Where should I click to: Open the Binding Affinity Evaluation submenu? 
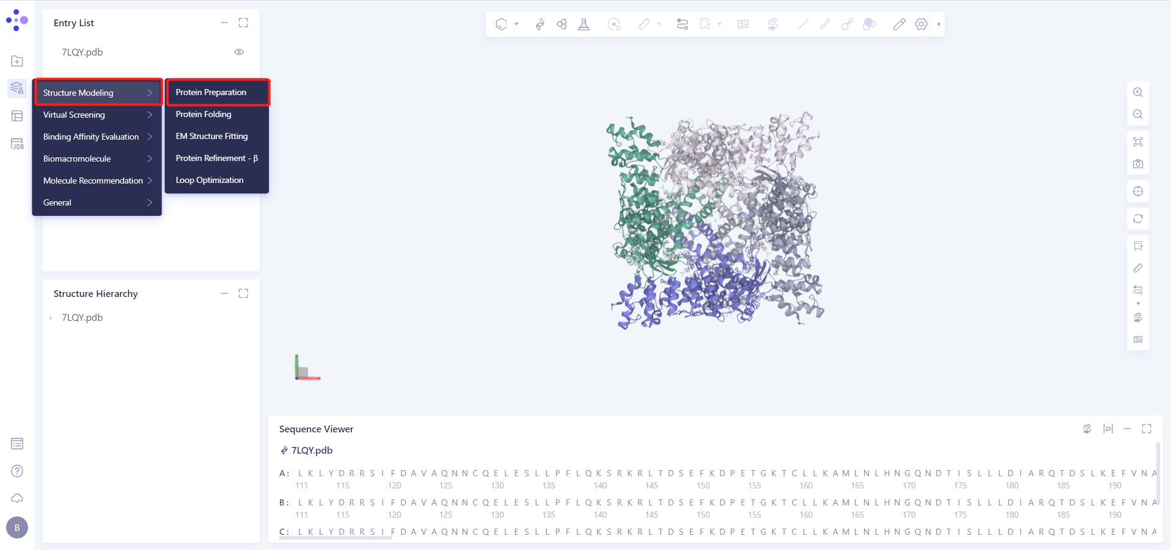(x=97, y=137)
